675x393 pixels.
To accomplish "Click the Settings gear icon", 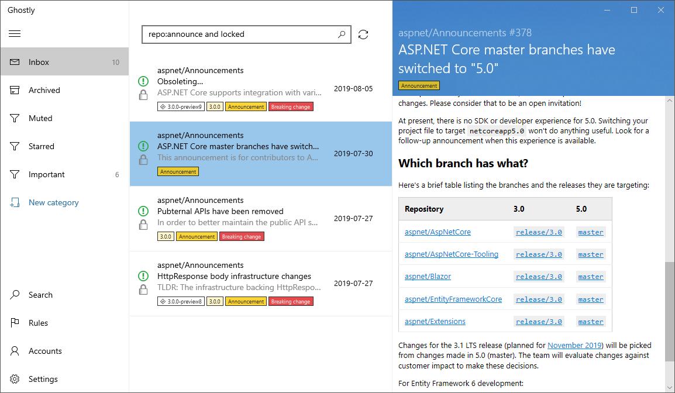I will [15, 379].
